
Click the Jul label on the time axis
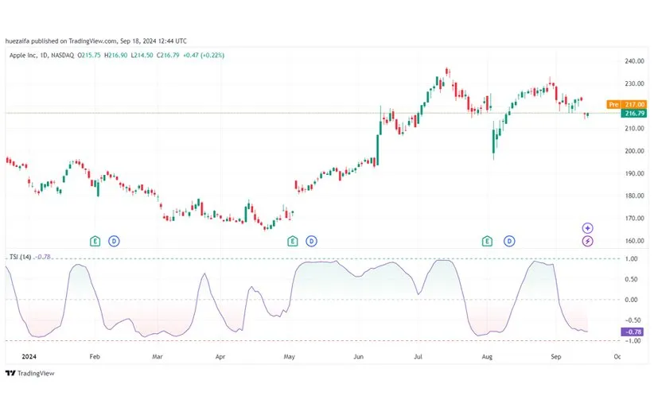click(x=418, y=356)
